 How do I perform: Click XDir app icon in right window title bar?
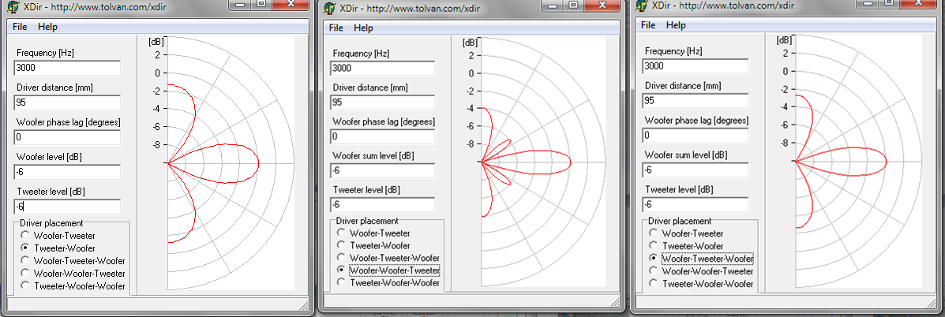(640, 6)
